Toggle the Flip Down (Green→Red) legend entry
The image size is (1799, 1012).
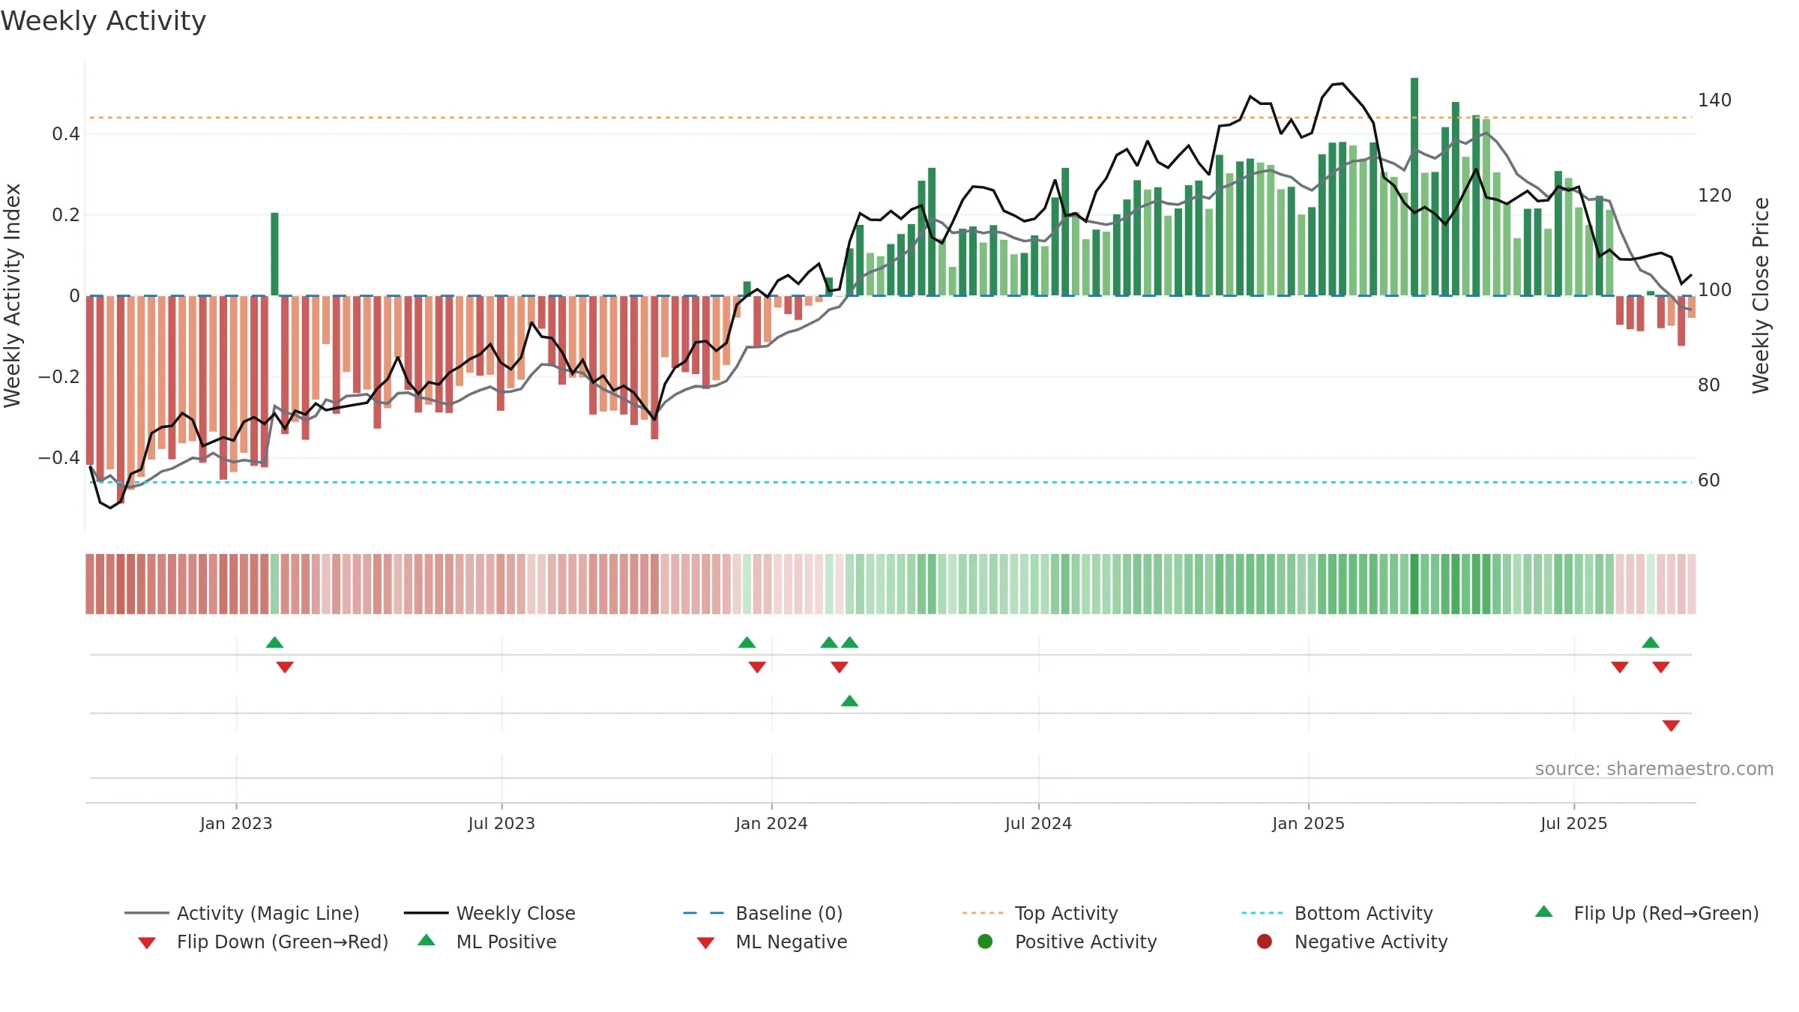263,942
